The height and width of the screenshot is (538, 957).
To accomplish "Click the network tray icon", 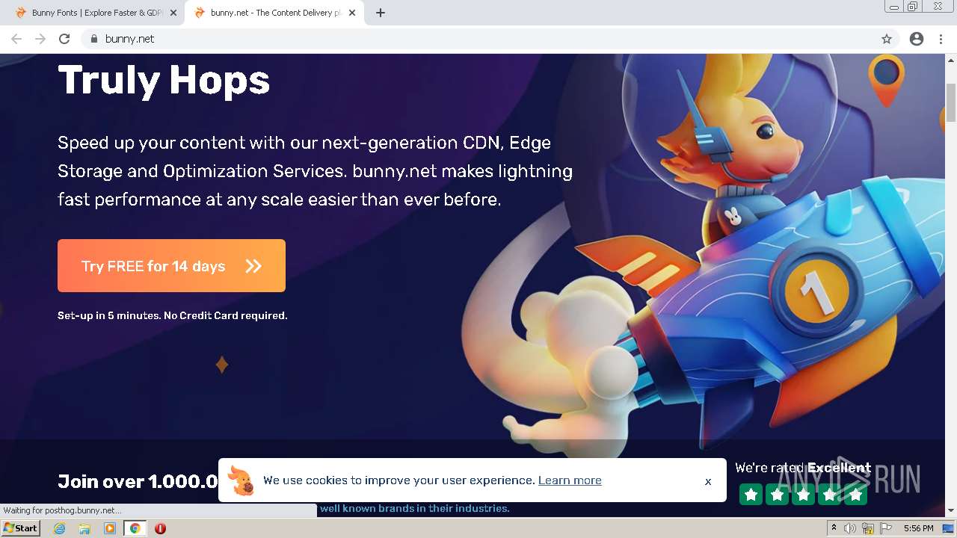I will pos(868,528).
